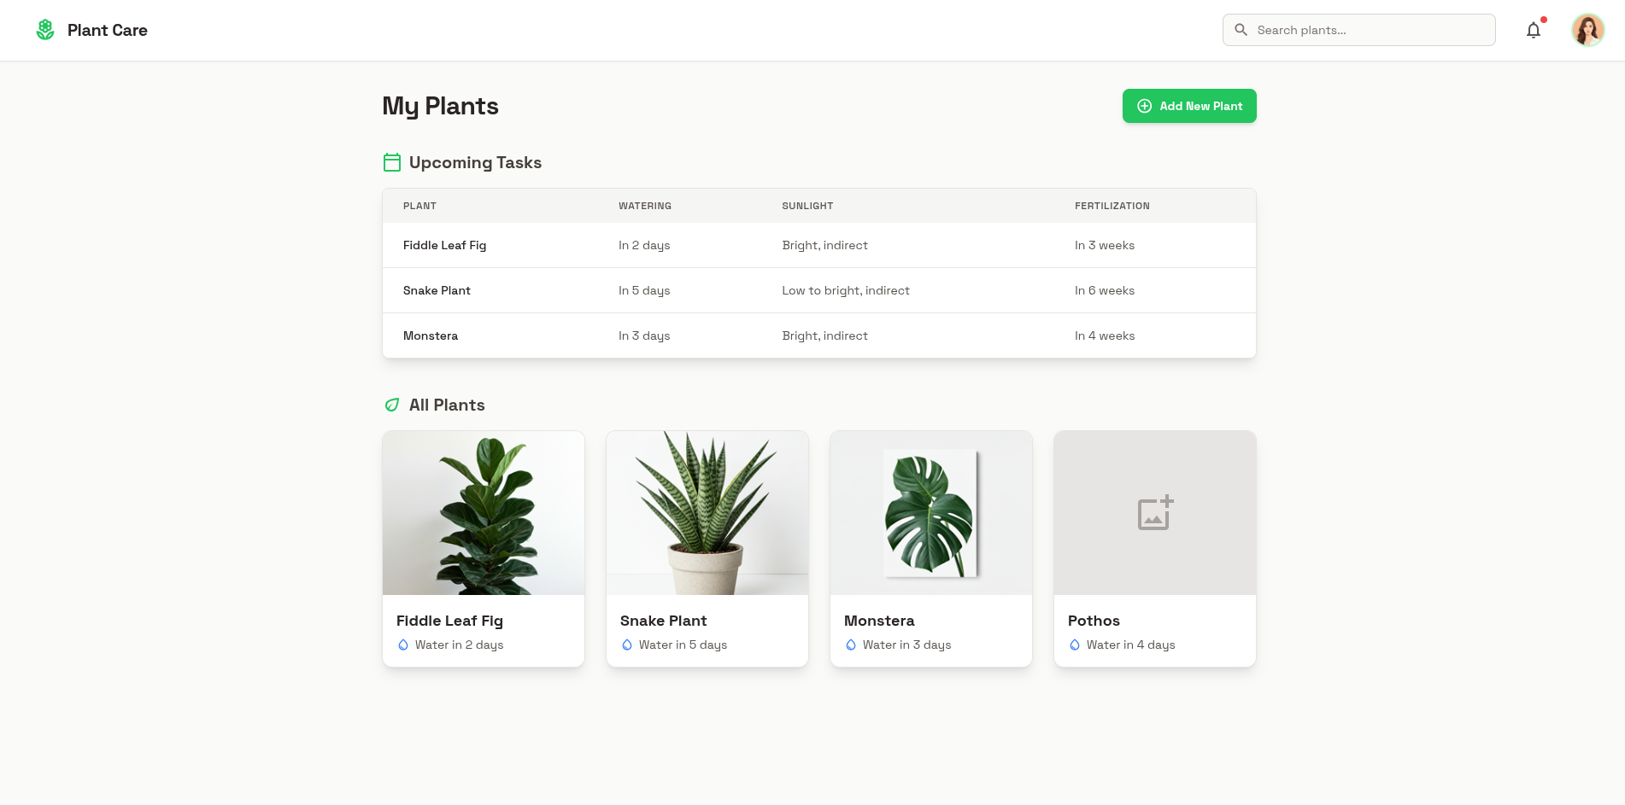Open the notifications bell
Image resolution: width=1625 pixels, height=805 pixels.
click(1534, 31)
